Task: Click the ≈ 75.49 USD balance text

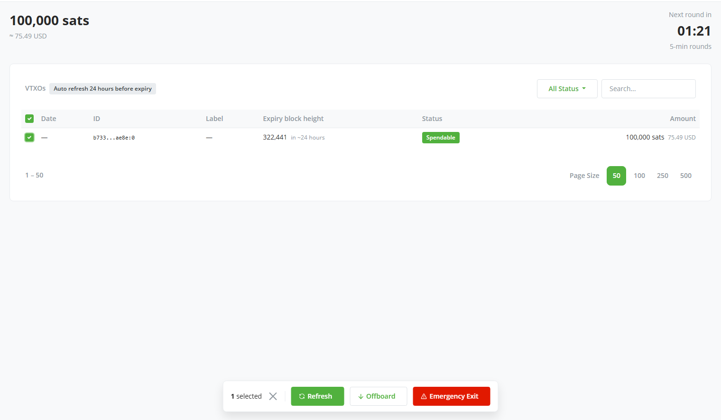Action: [x=28, y=36]
